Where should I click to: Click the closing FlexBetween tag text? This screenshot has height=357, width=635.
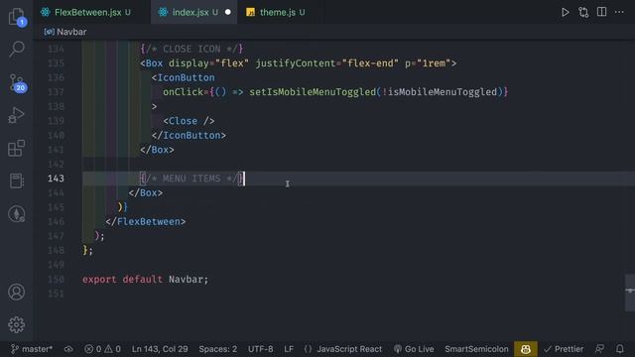pos(146,222)
